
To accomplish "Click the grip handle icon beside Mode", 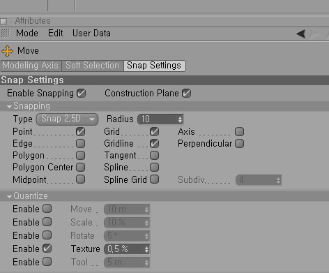I will tap(6, 34).
